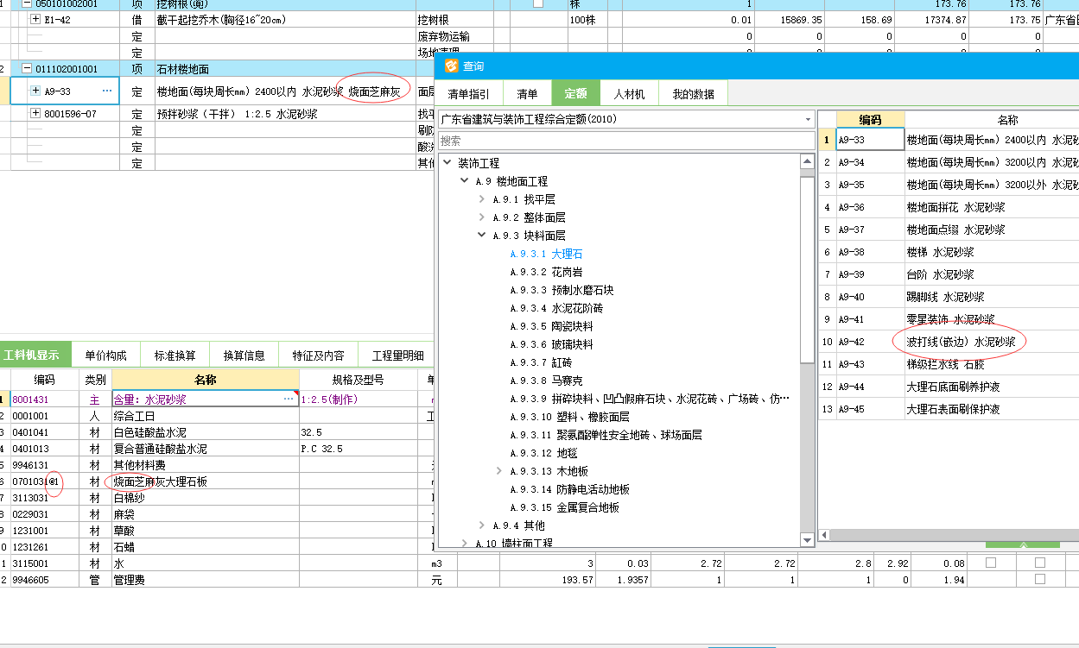Click the 白色硅酸盐水泥 material row

point(216,432)
